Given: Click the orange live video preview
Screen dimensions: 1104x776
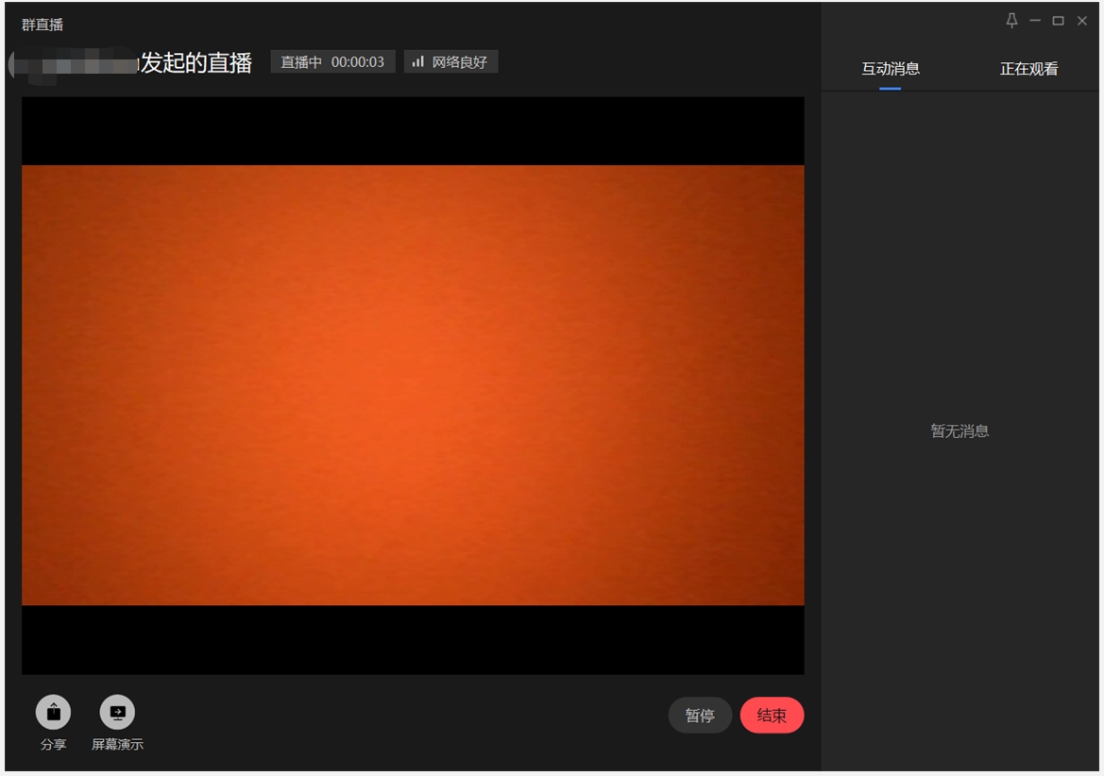Looking at the screenshot, I should pos(413,385).
